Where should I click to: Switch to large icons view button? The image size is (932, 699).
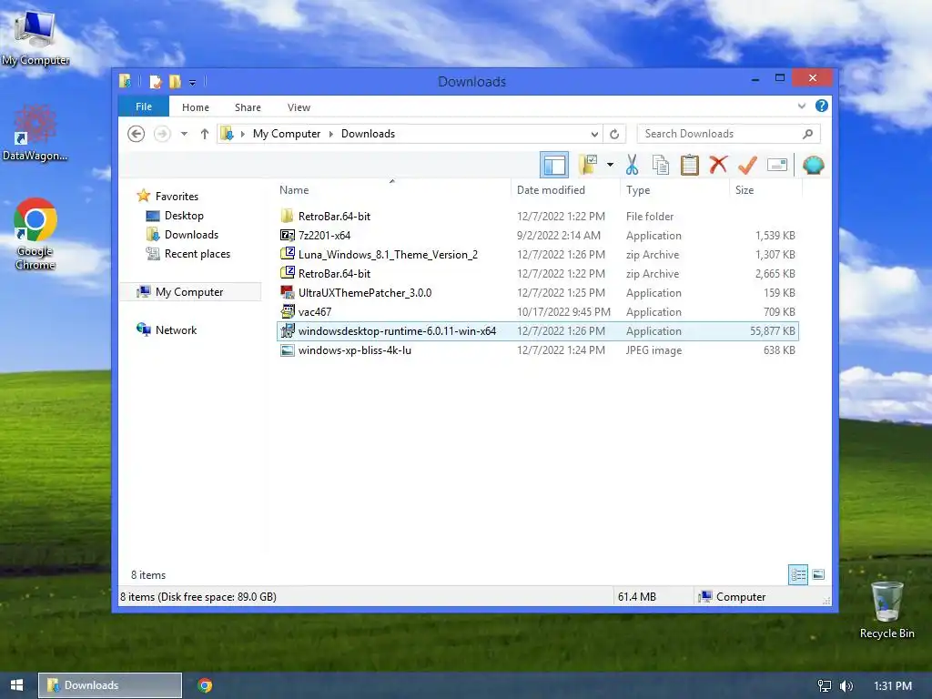(x=818, y=574)
